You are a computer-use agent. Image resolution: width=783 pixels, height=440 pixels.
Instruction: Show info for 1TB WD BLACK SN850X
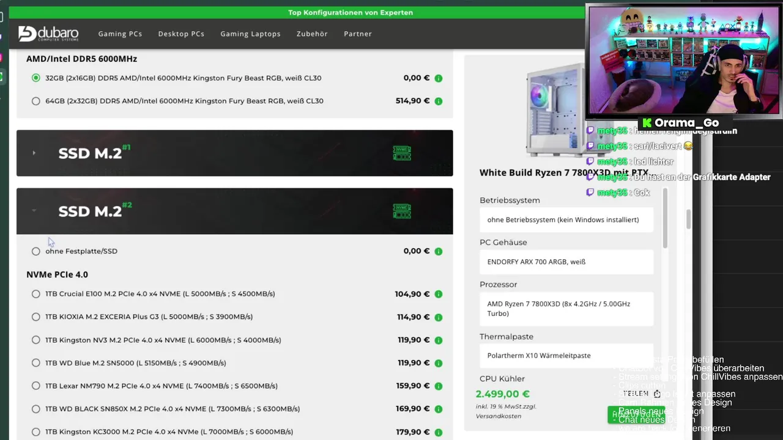point(439,409)
